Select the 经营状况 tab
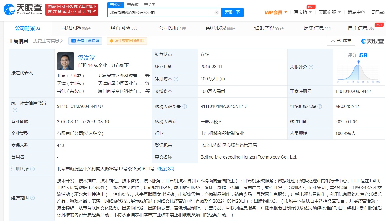Viewport: 386px width, 221px height. click(x=221, y=28)
